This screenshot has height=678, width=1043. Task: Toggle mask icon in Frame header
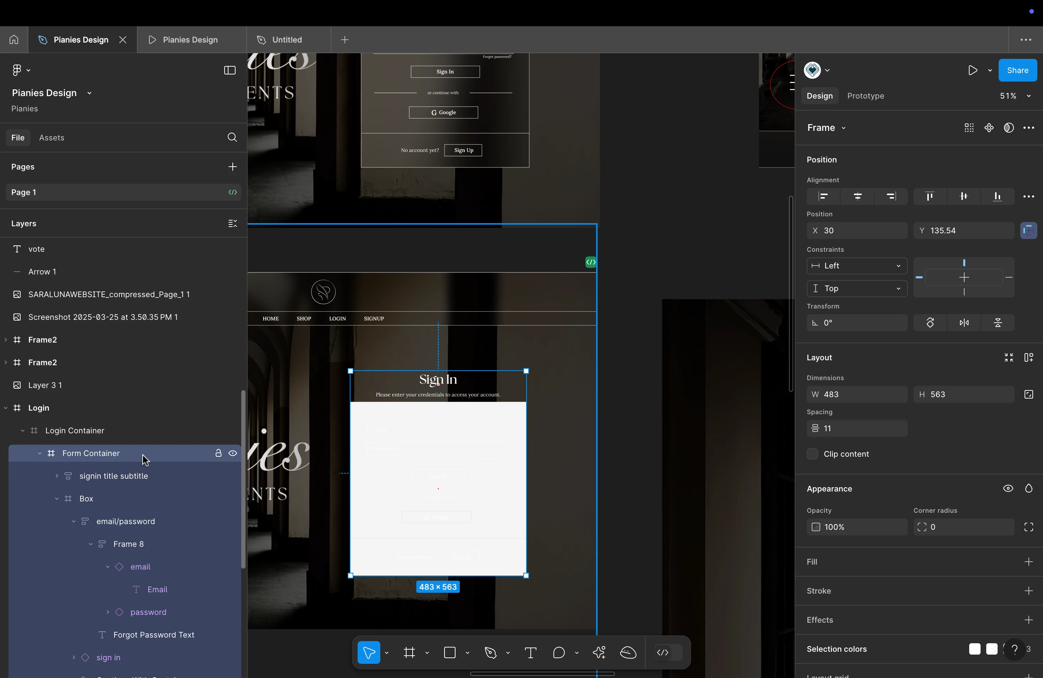click(x=1009, y=128)
